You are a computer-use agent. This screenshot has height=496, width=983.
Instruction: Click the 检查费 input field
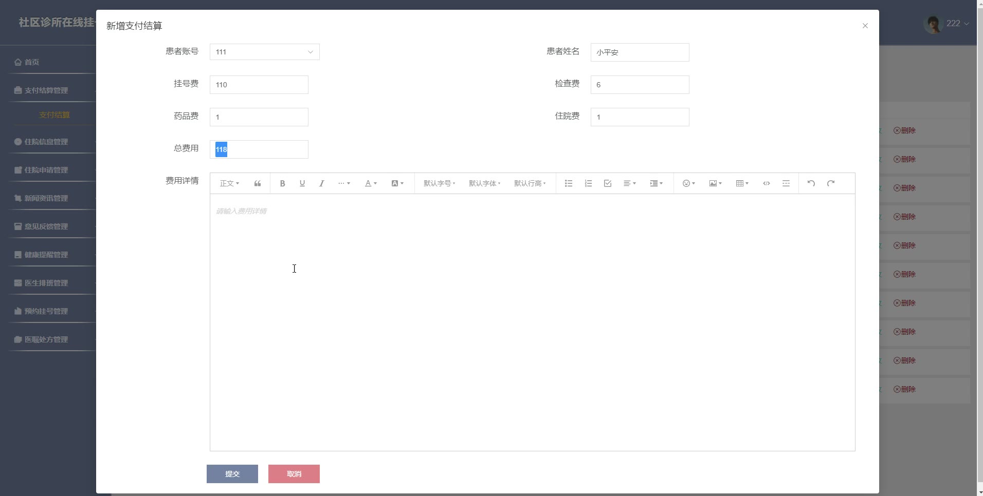(640, 85)
